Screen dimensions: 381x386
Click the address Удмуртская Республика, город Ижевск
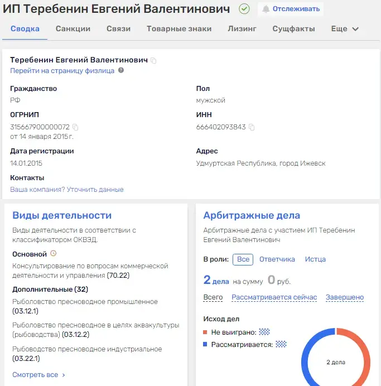tap(261, 163)
